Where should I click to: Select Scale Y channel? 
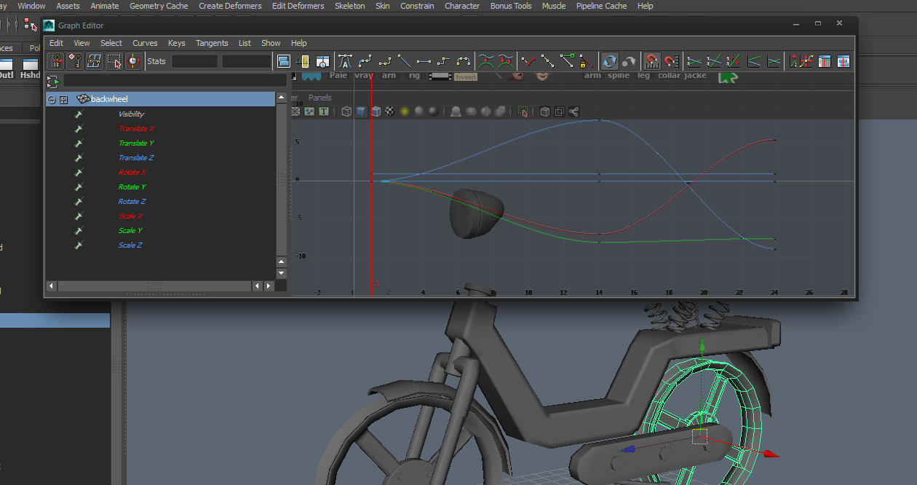130,230
